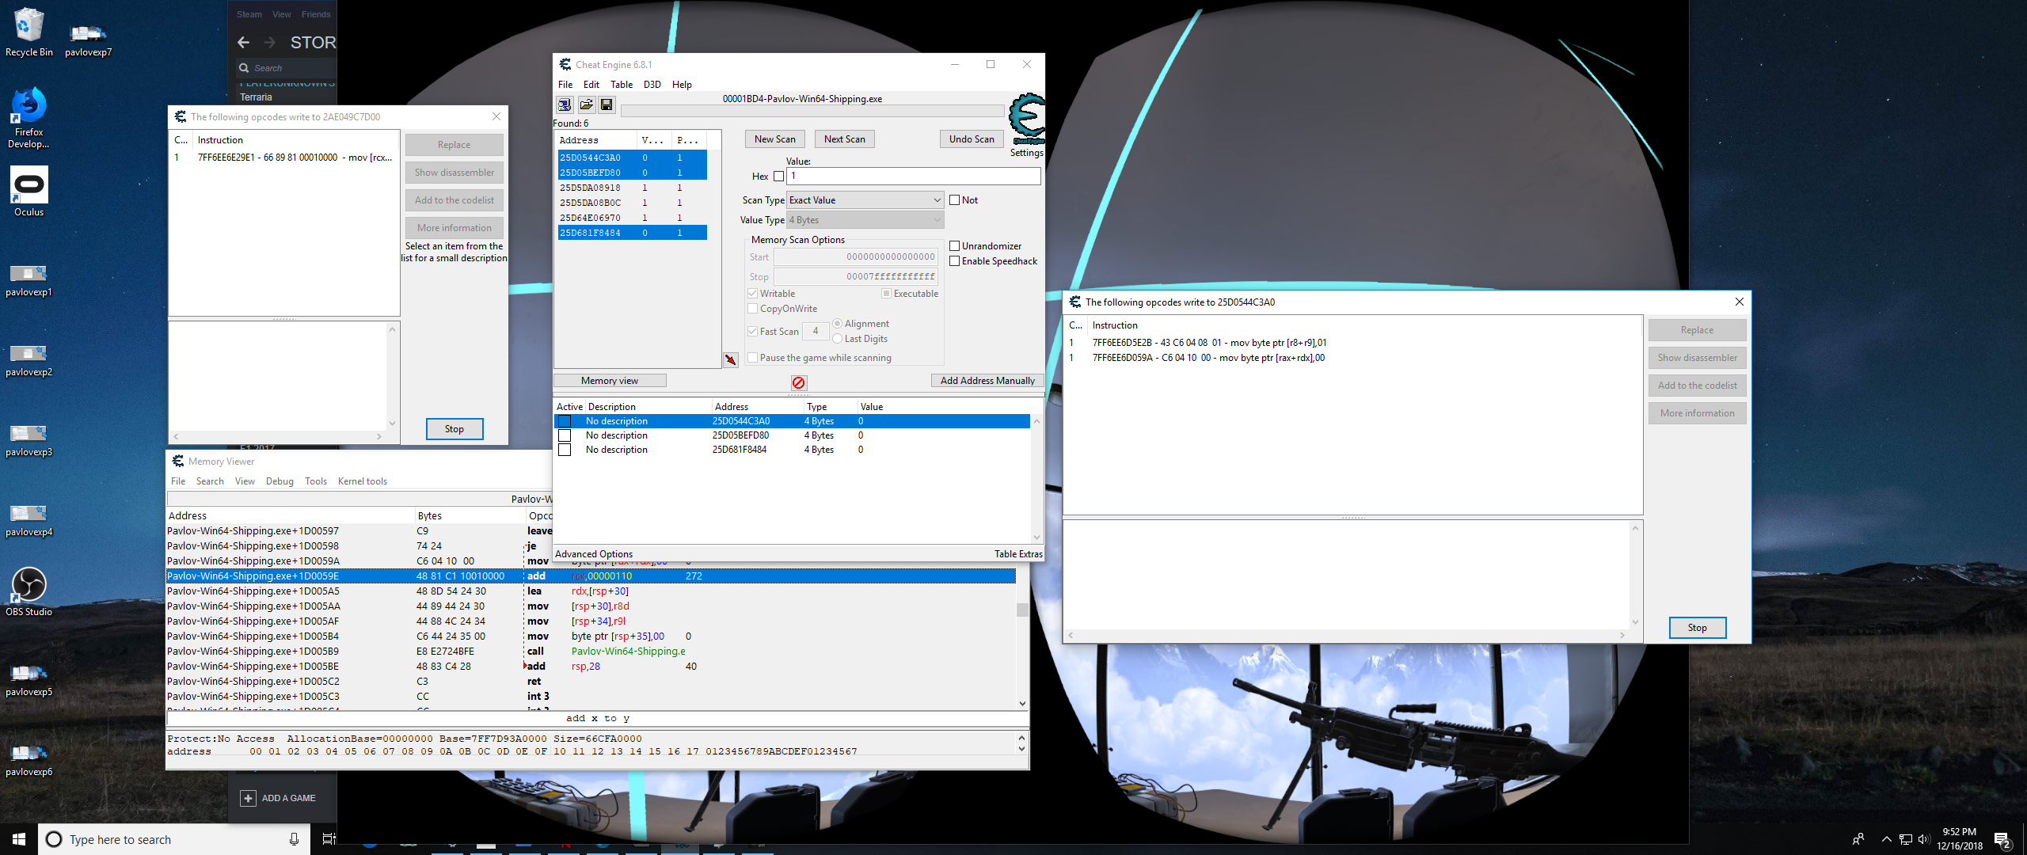
Task: Enable Speedhack checkbox
Action: tap(955, 261)
